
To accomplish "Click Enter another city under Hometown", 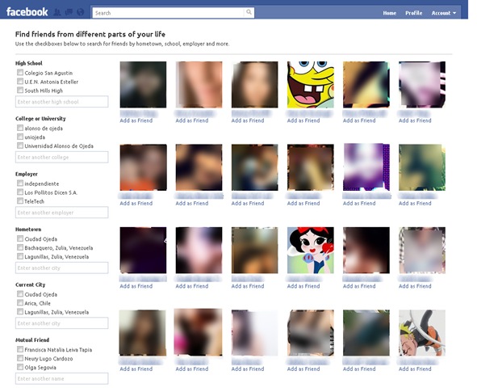I will tap(62, 268).
